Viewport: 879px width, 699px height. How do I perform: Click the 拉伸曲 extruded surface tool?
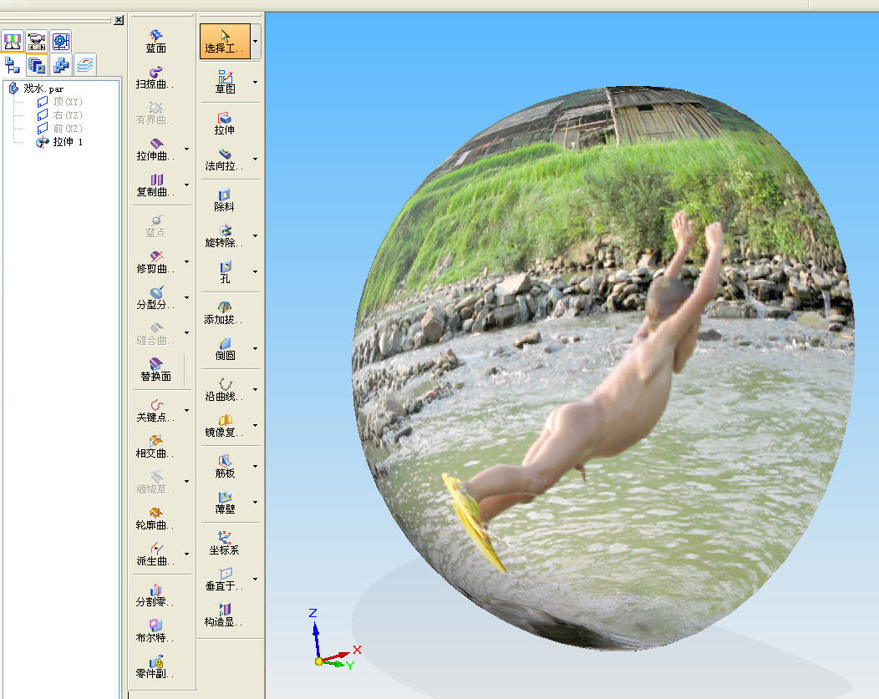[x=155, y=149]
